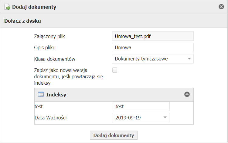The height and width of the screenshot is (143, 228).
Task: Click into the test index input field
Action: [x=141, y=106]
